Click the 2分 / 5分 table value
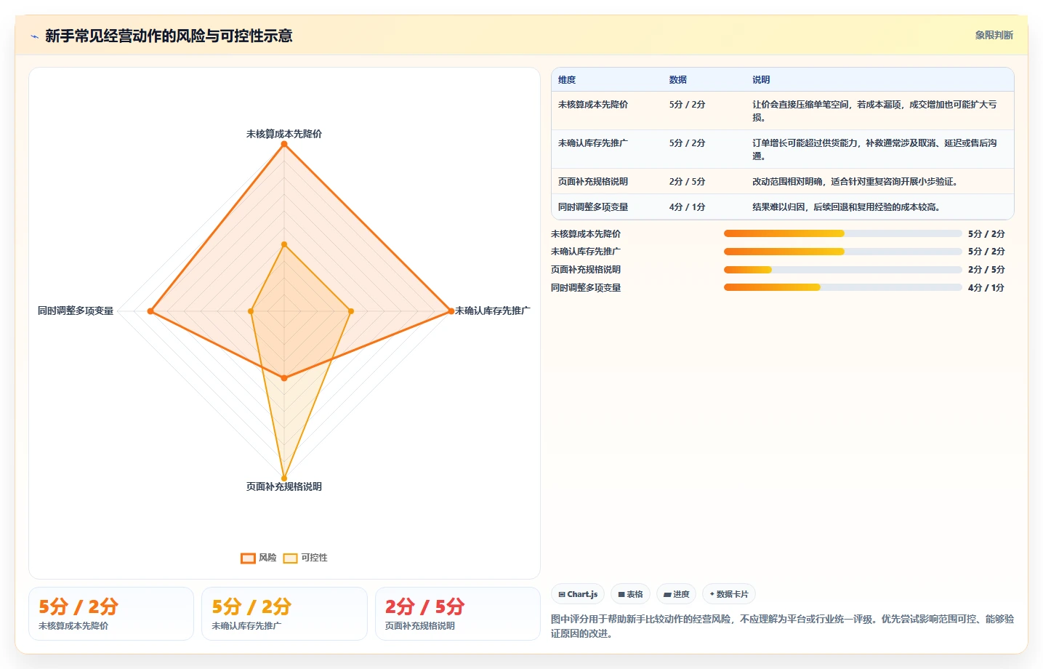Image resolution: width=1043 pixels, height=669 pixels. [687, 182]
